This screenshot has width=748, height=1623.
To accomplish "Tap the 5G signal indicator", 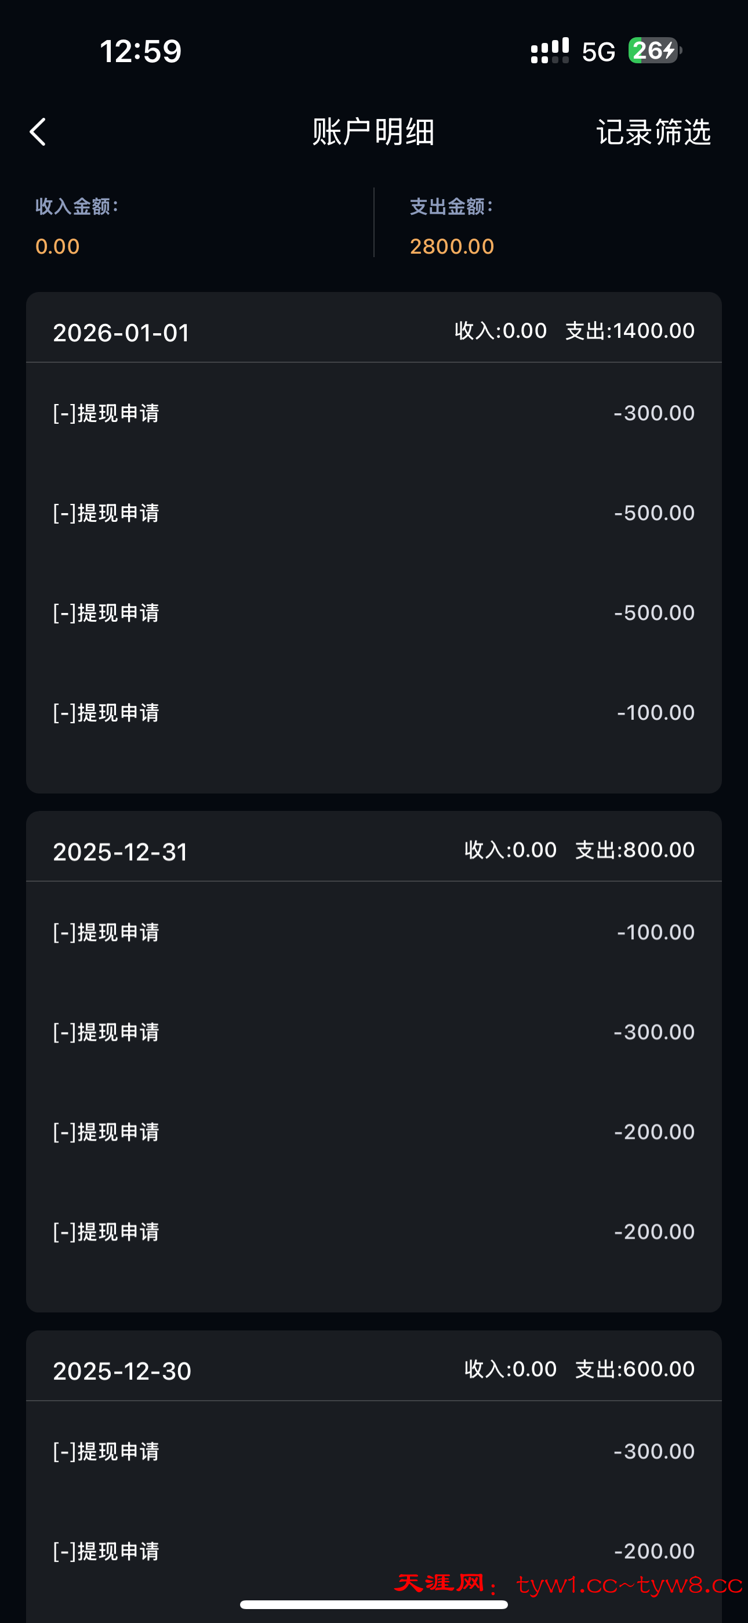I will pos(597,52).
